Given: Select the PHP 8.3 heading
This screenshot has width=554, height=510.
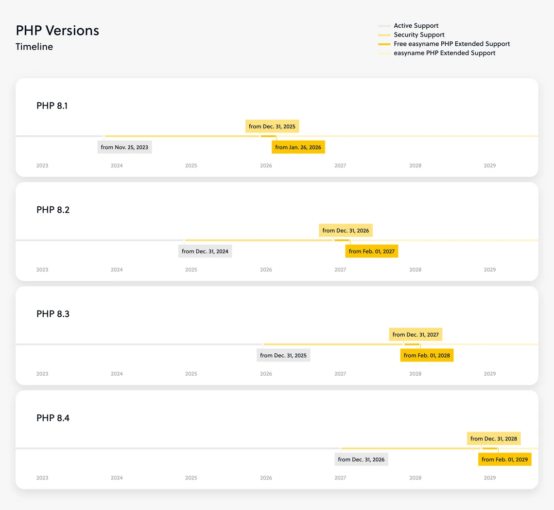Looking at the screenshot, I should (x=52, y=314).
